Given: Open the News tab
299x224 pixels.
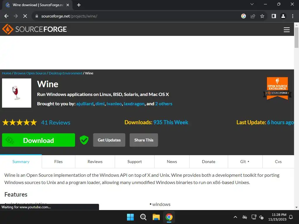Looking at the screenshot, I should coord(172,162).
